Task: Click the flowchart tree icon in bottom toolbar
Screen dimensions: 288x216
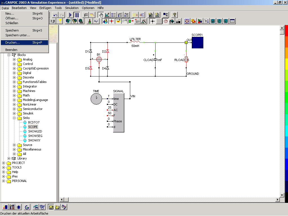Action: [x=12, y=207]
